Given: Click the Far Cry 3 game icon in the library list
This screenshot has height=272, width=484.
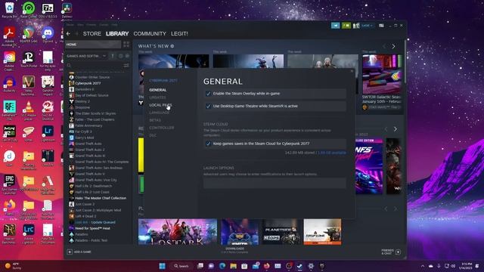Looking at the screenshot, I should pos(72,131).
